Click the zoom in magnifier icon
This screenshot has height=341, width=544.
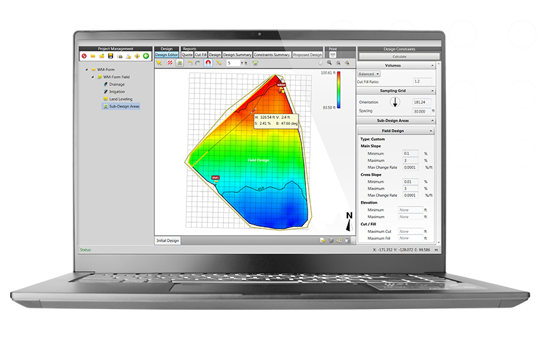click(329, 62)
